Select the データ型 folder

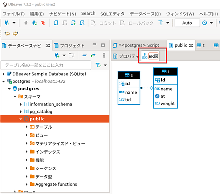[44, 177]
